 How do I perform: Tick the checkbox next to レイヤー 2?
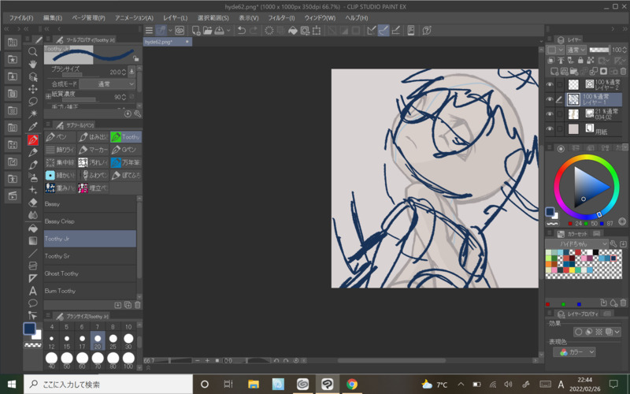(x=559, y=84)
